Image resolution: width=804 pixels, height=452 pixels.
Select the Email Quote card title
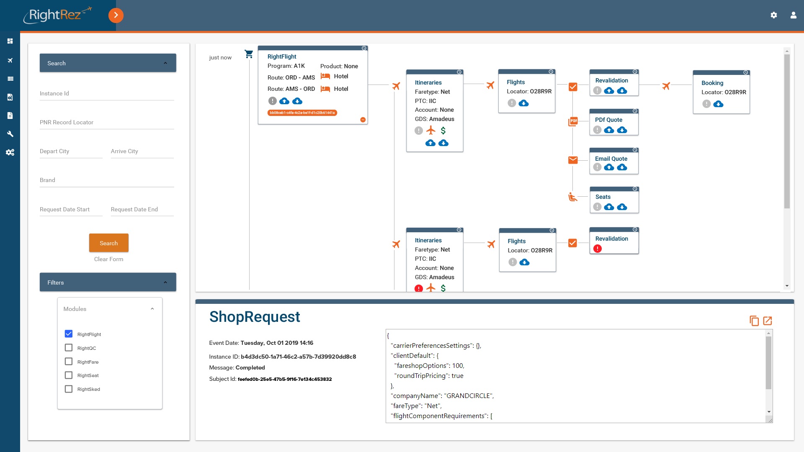tap(611, 159)
